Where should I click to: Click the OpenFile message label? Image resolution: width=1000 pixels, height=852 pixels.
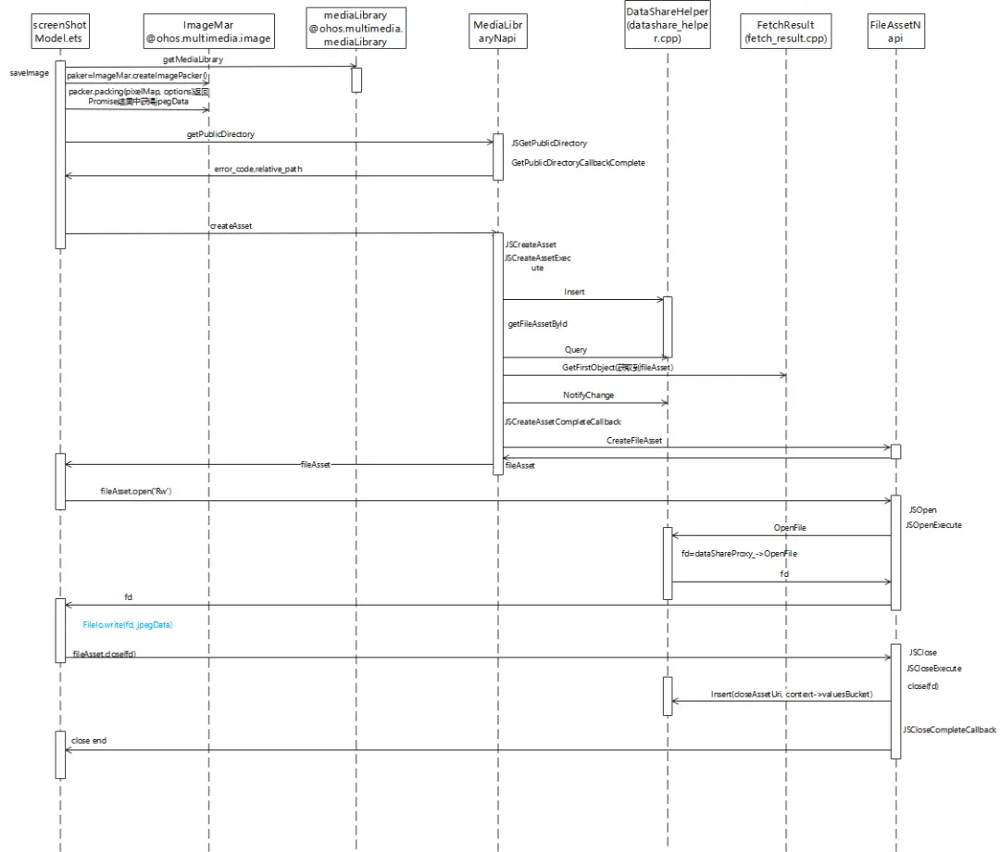coord(790,527)
